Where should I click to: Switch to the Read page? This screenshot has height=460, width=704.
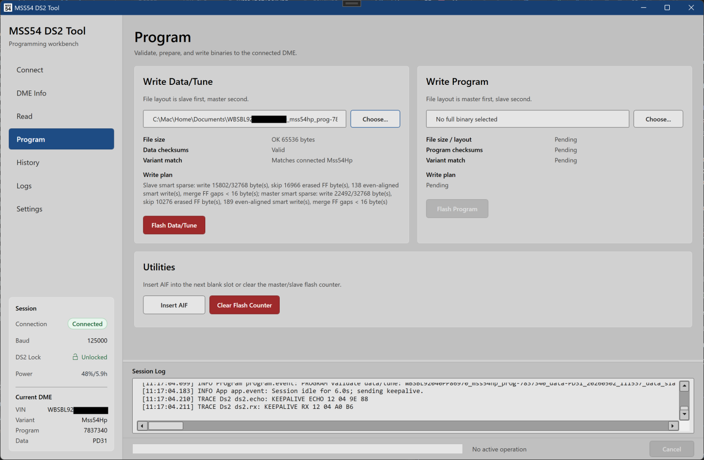tap(61, 117)
